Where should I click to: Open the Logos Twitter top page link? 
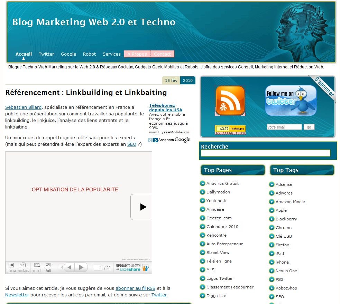click(220, 278)
